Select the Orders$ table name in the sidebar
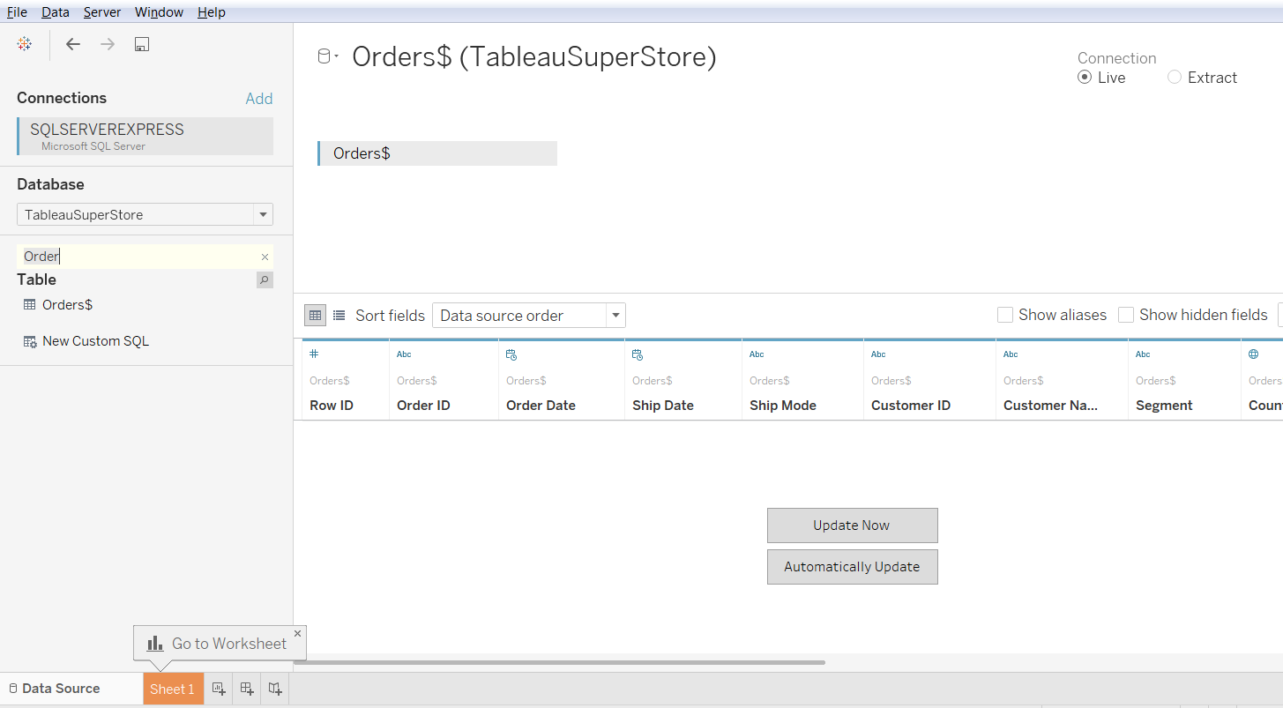This screenshot has height=708, width=1283. [x=67, y=305]
